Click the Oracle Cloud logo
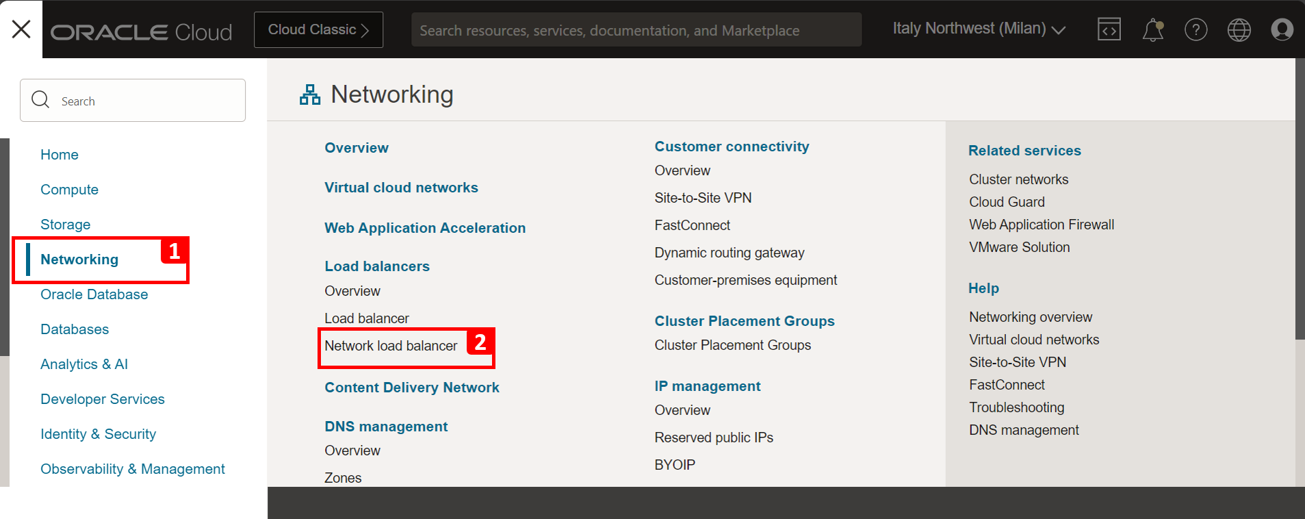The width and height of the screenshot is (1305, 519). tap(142, 32)
